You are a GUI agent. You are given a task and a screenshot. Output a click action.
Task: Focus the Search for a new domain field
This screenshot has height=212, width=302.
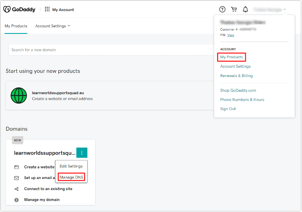pos(111,50)
